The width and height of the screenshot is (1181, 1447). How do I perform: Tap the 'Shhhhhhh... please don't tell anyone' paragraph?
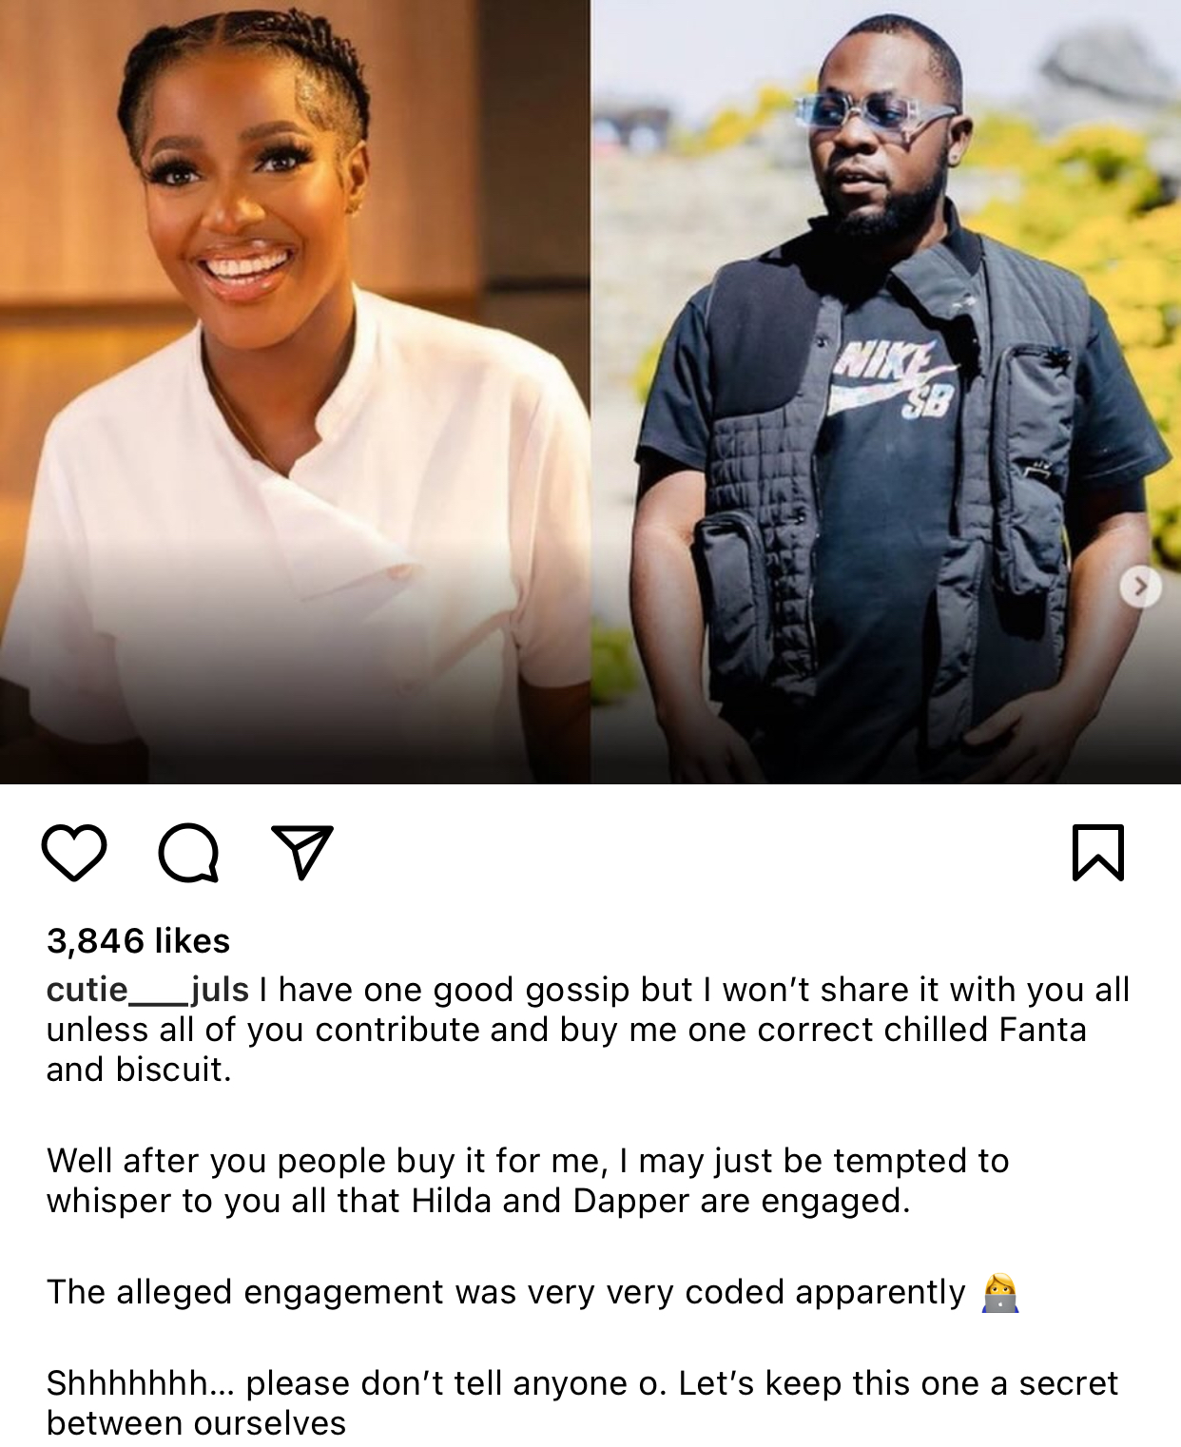(x=582, y=1403)
